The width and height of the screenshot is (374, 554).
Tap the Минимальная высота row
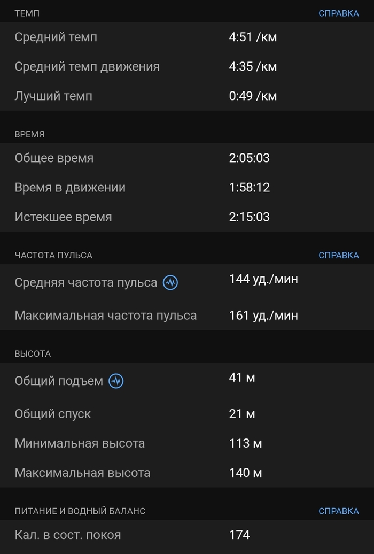coord(187,443)
